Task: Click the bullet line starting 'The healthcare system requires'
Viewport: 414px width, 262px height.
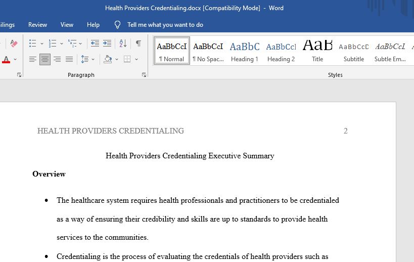Action: tap(198, 200)
